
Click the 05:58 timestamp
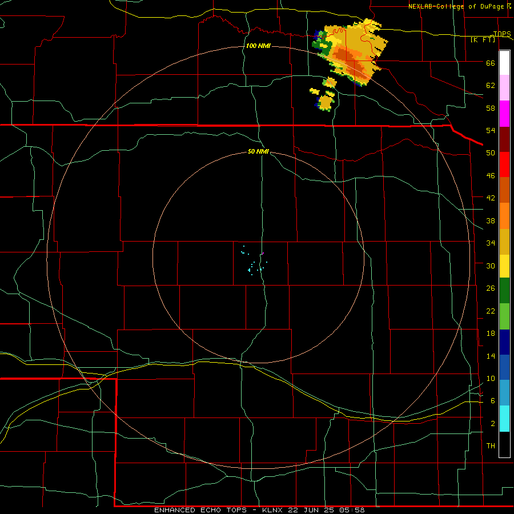tap(352, 510)
